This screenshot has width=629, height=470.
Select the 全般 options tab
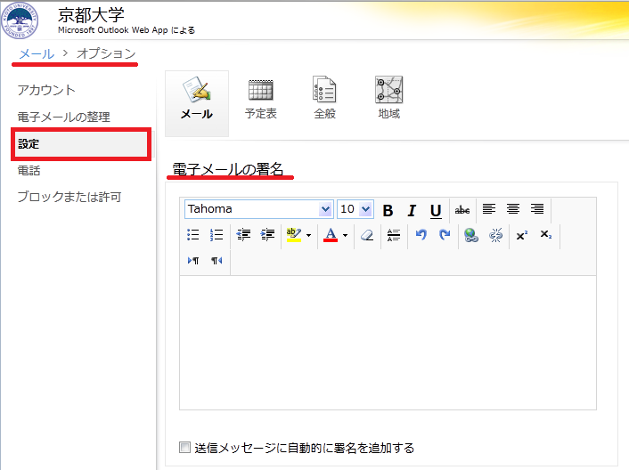coord(324,99)
